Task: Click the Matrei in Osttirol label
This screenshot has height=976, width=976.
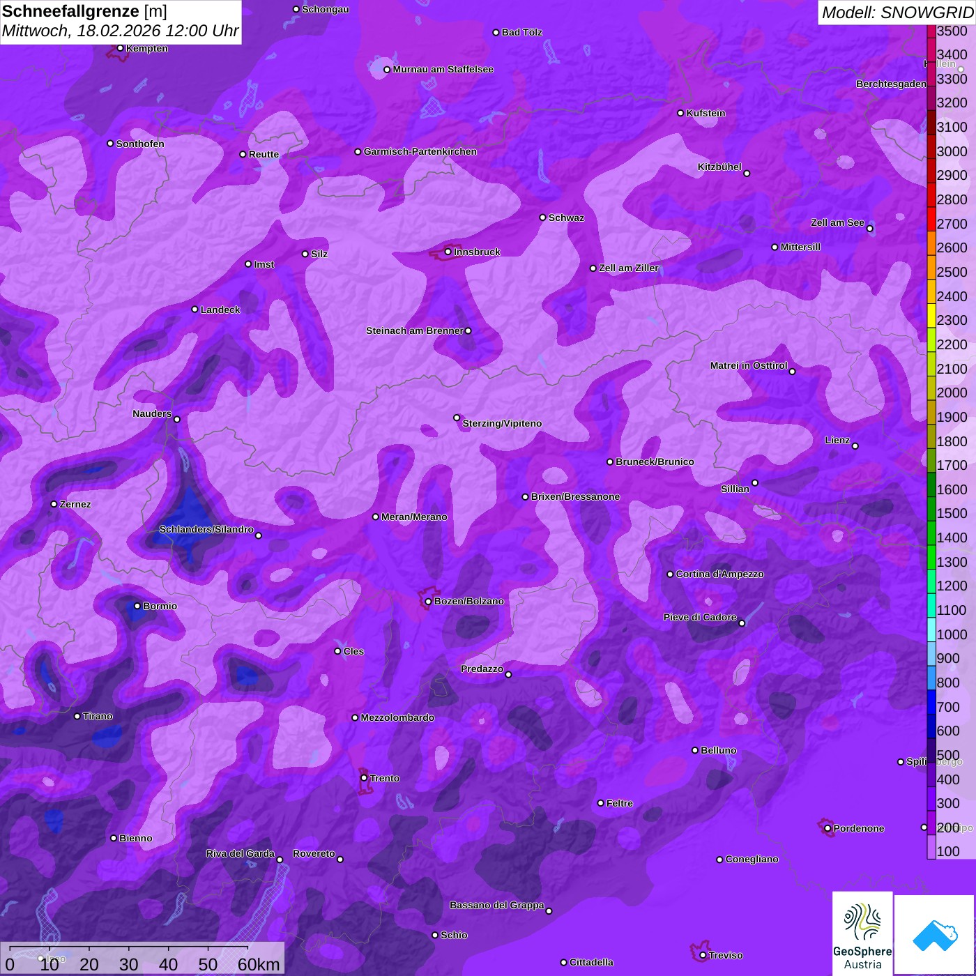Action: tap(749, 365)
